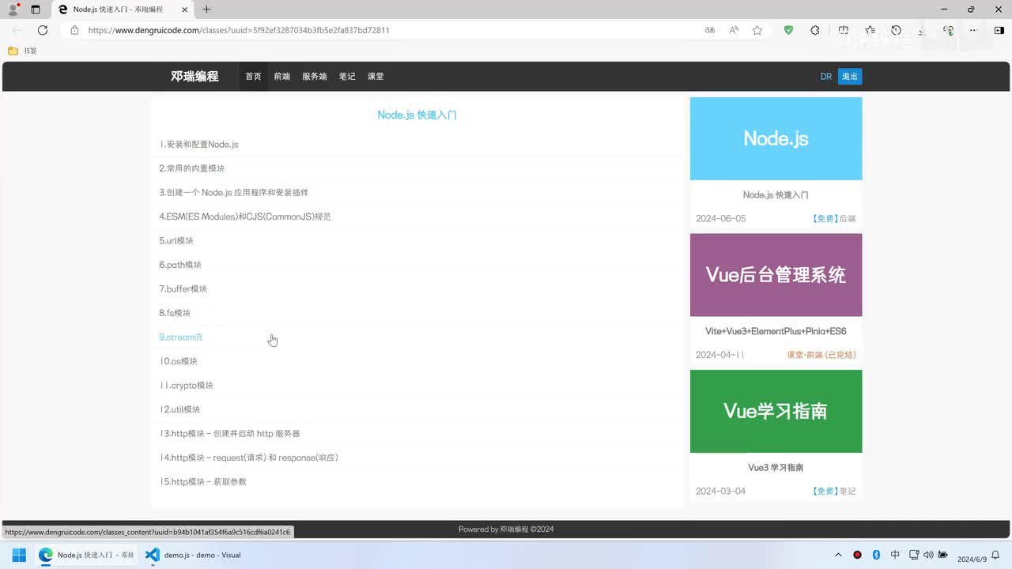Open the 服务端 navigation item
Image resolution: width=1012 pixels, height=569 pixels.
click(314, 77)
